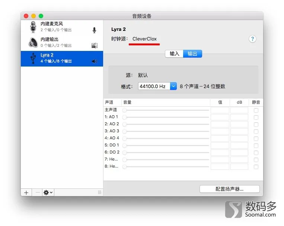Close the window with red button
This screenshot has width=284, height=226.
pos(26,16)
